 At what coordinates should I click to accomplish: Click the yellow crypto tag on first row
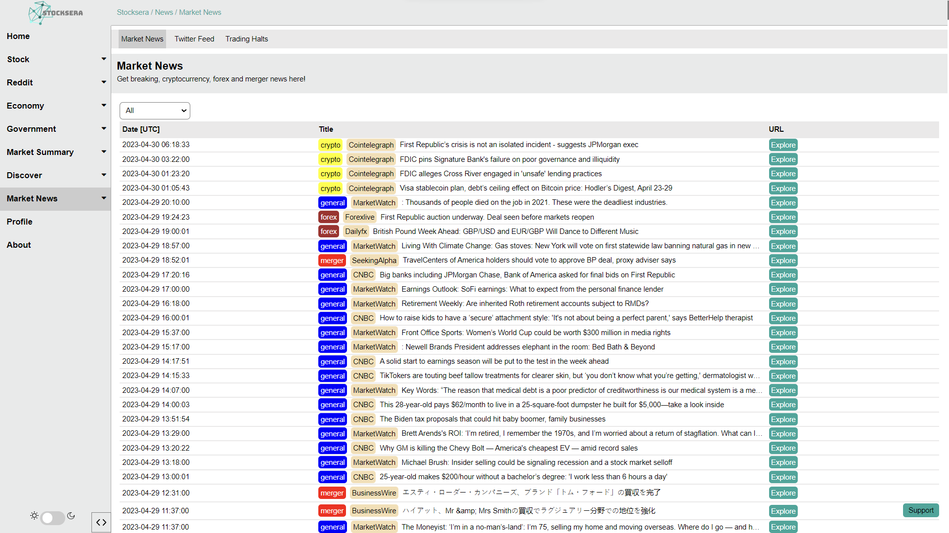330,145
